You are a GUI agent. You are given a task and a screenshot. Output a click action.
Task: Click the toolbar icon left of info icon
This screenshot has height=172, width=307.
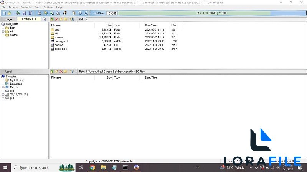point(74,13)
